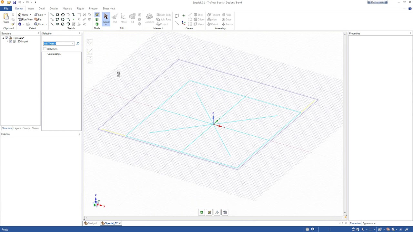Viewport: 413px width, 232px height.
Task: Open the Repair ribbon tab
Action: [80, 9]
